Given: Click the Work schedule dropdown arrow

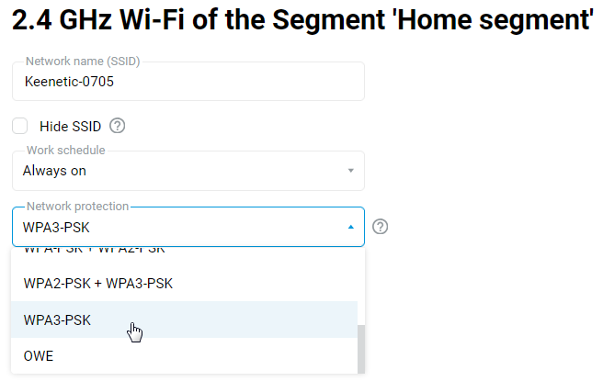Looking at the screenshot, I should [x=350, y=171].
